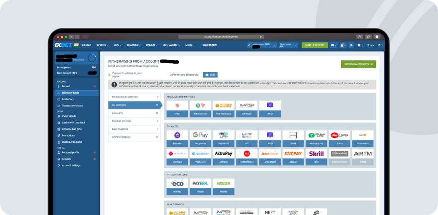Pick Amazon Pay e-wallet

362,138
